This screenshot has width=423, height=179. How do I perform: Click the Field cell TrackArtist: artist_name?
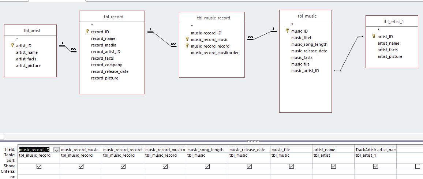tap(375, 150)
